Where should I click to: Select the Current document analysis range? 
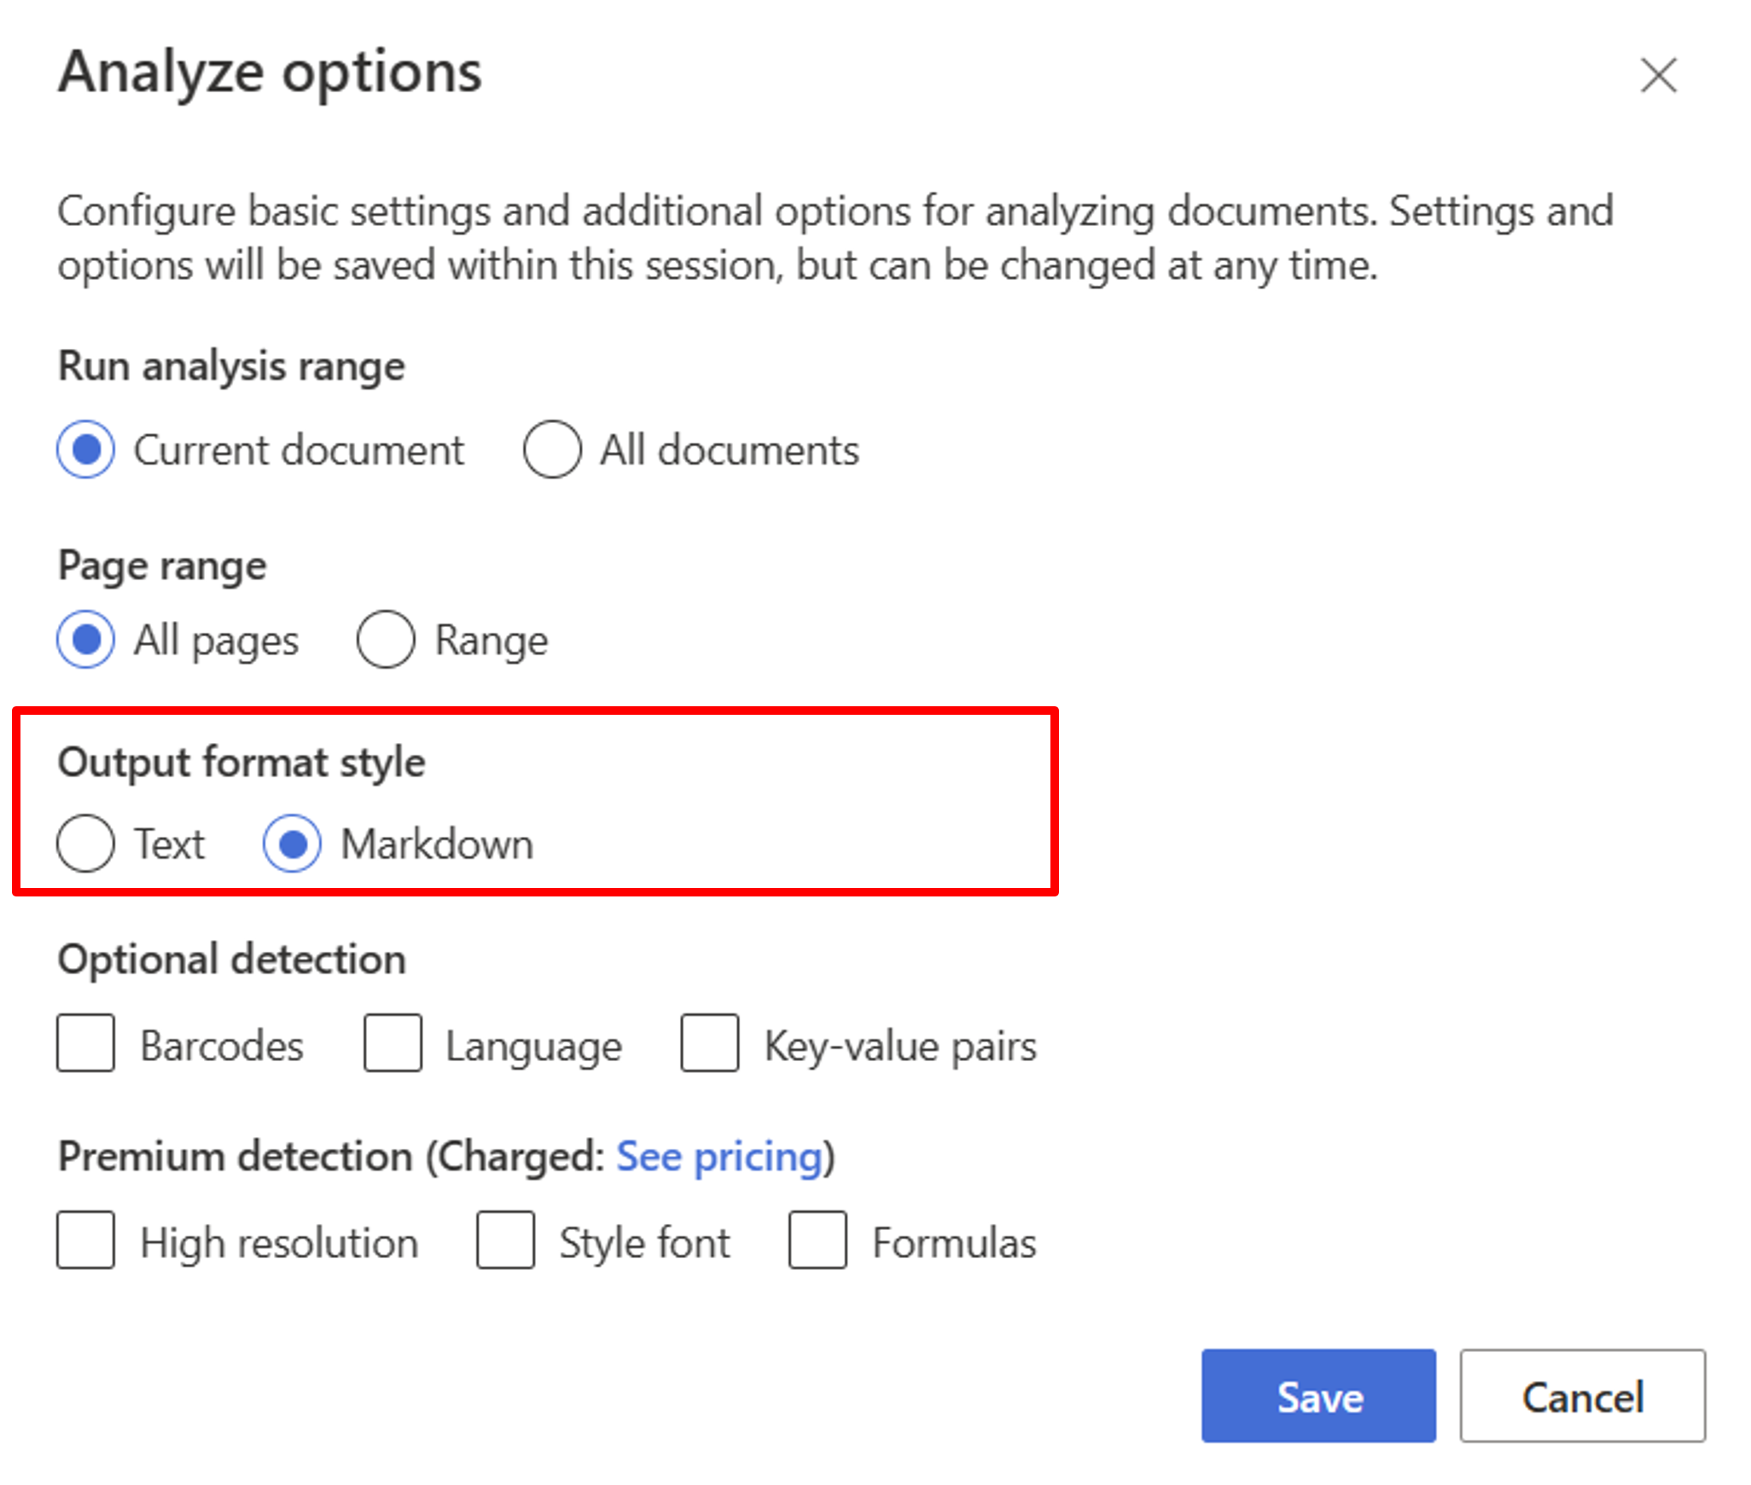84,454
